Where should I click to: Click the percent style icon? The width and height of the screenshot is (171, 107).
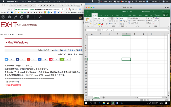(x=124, y=21)
